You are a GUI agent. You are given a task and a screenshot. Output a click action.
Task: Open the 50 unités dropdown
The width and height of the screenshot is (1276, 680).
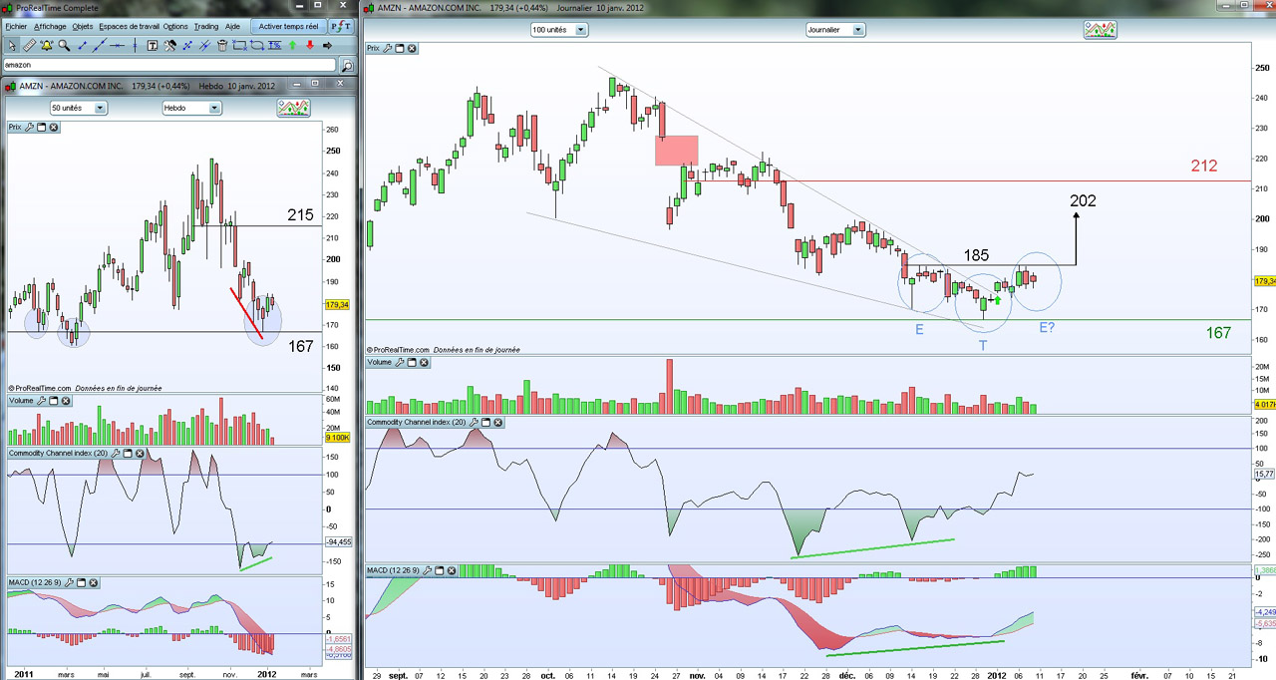coord(79,108)
